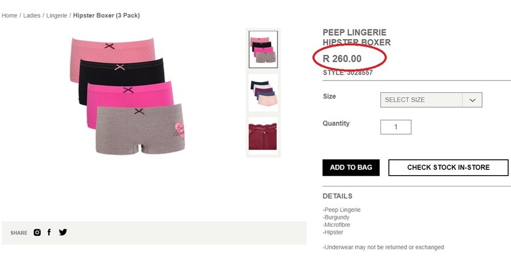Click CHECK STOCK IN-STORE button

pyautogui.click(x=448, y=168)
